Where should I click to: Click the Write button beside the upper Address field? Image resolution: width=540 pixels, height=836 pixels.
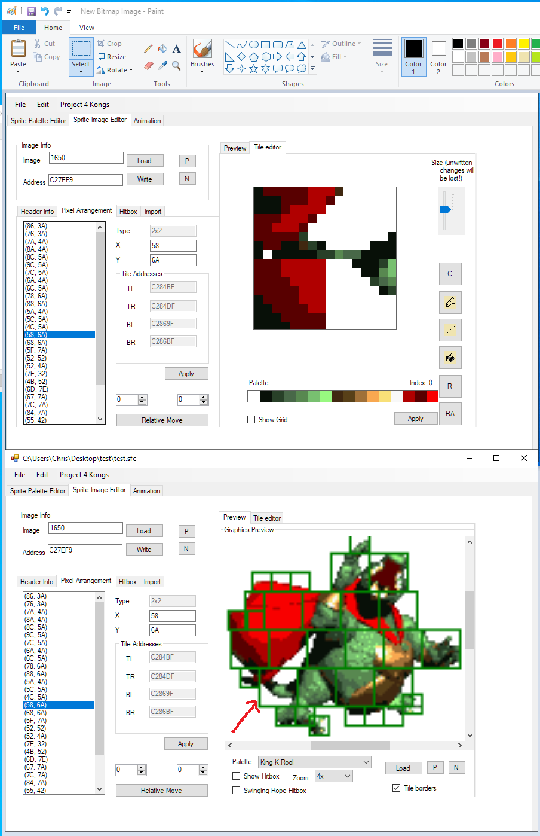[x=145, y=179]
